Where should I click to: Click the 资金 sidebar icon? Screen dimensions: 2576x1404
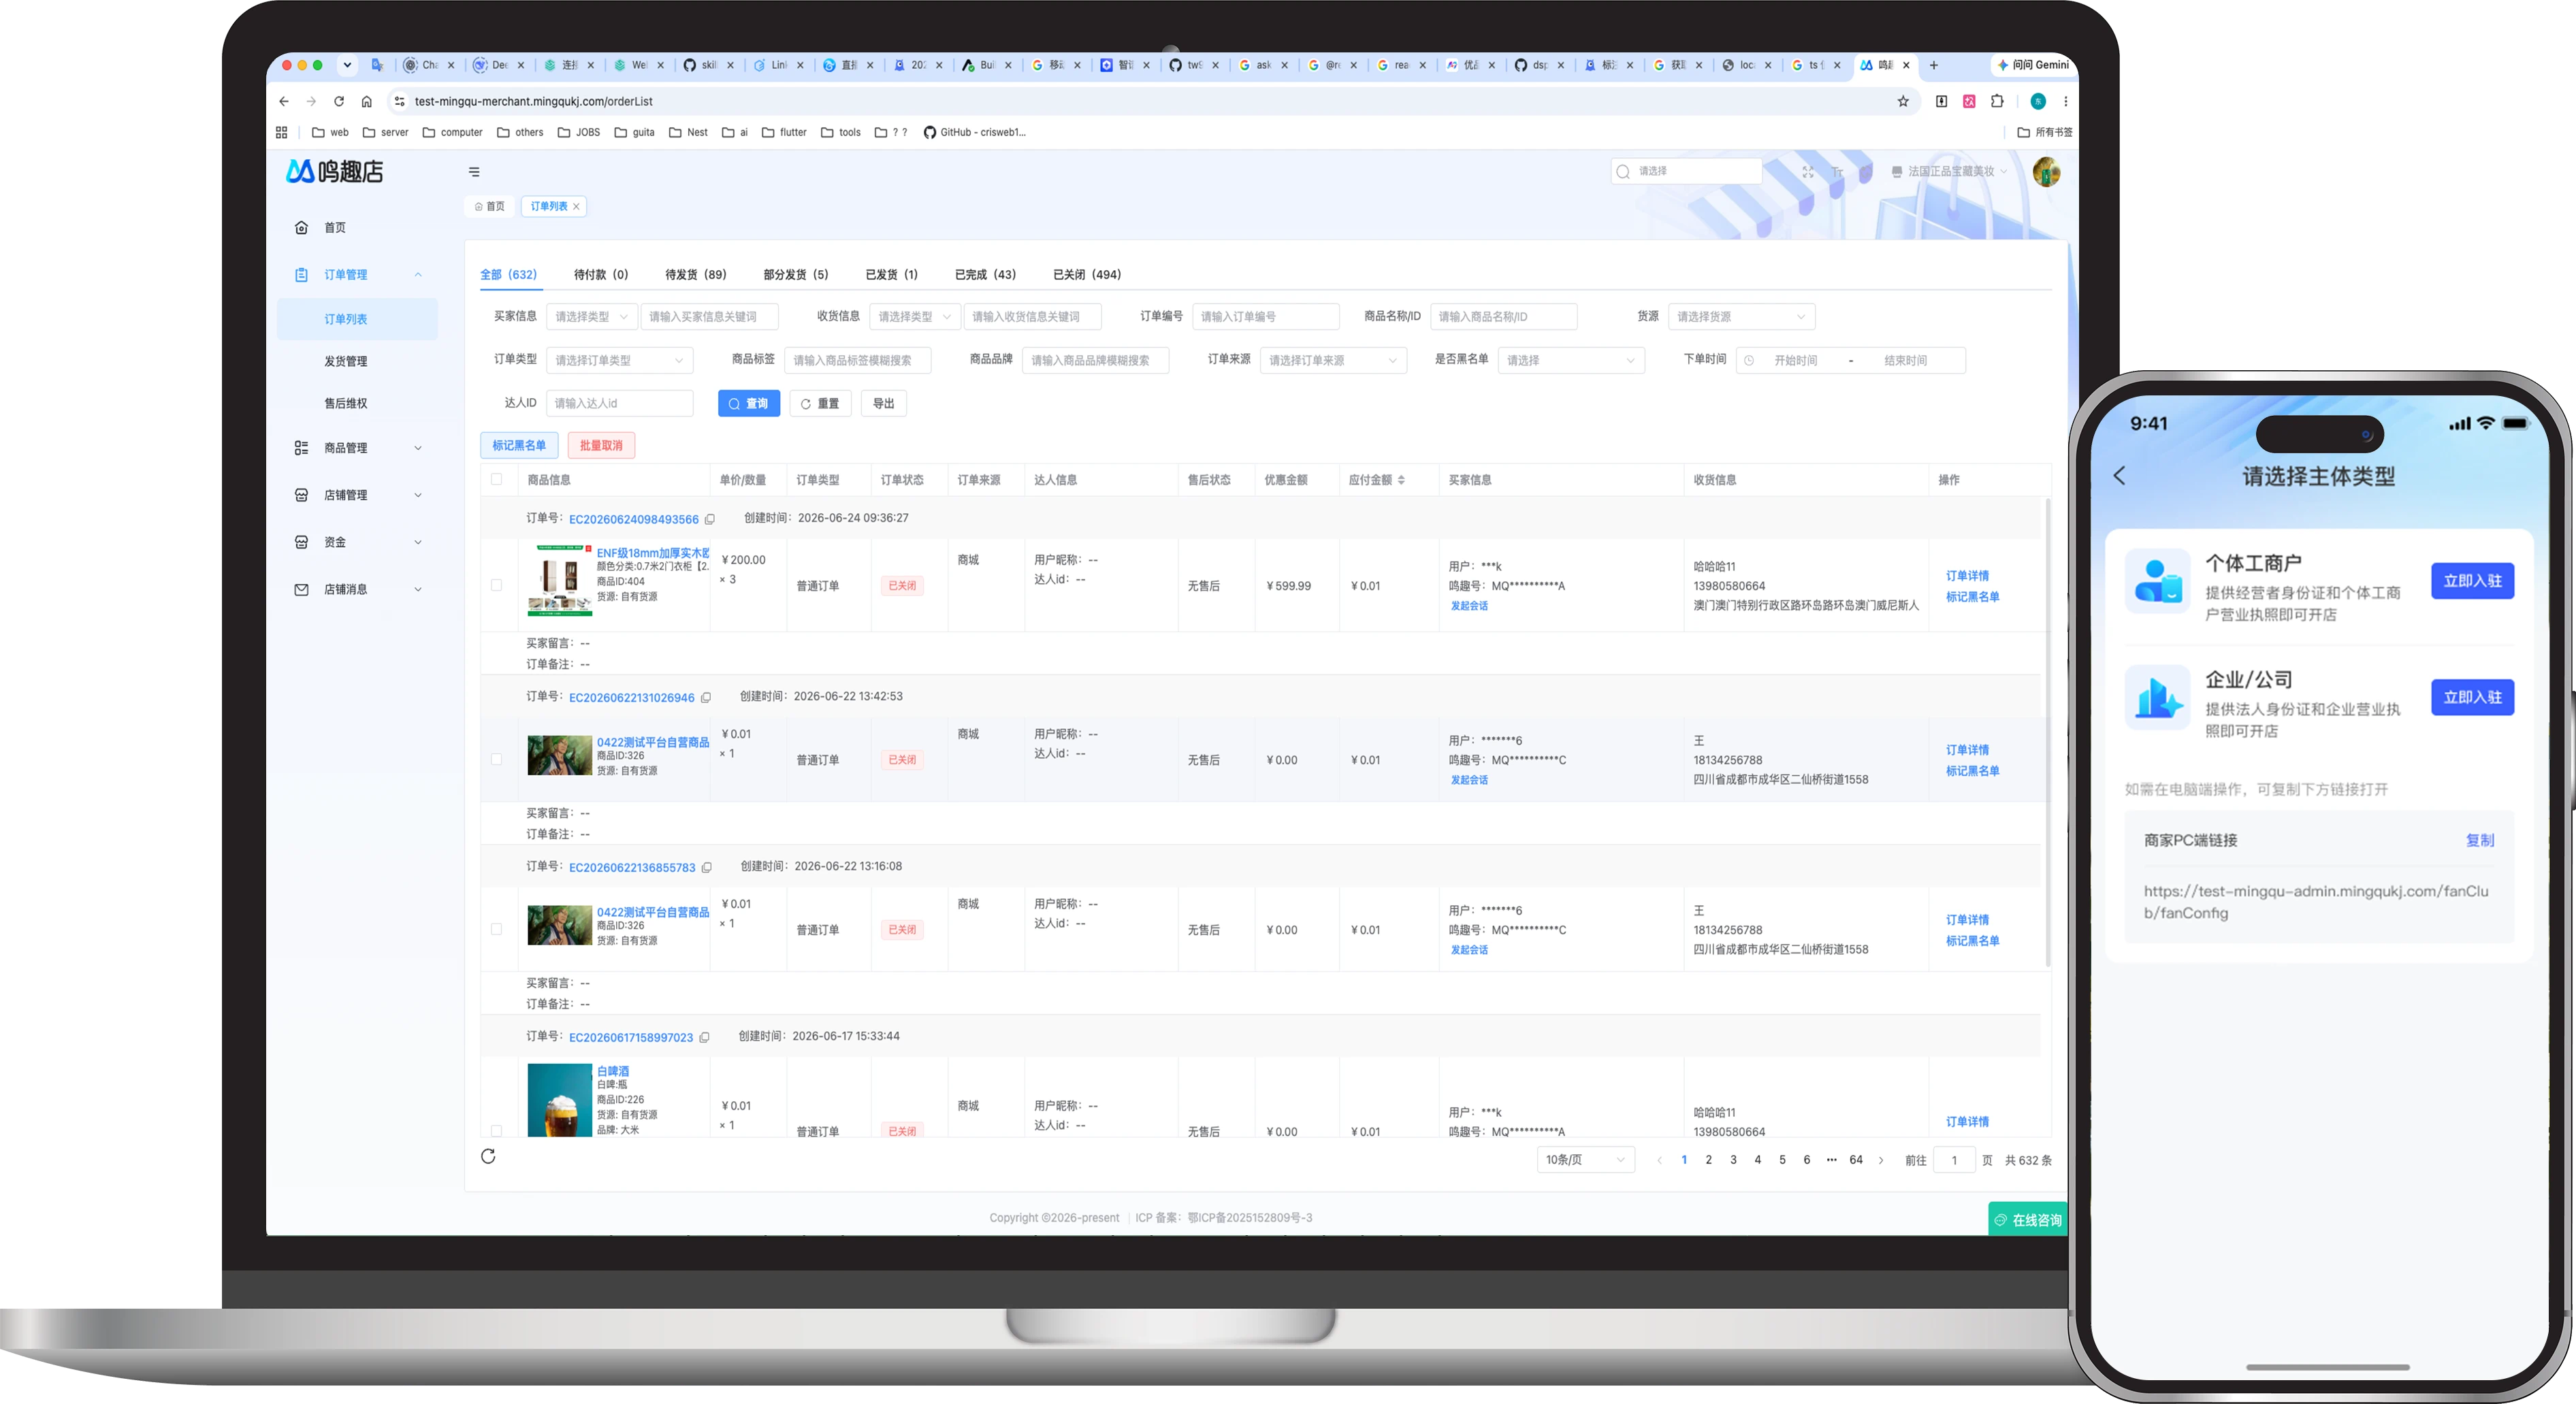point(301,542)
